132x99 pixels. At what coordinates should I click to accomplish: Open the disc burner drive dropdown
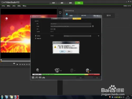77,36
